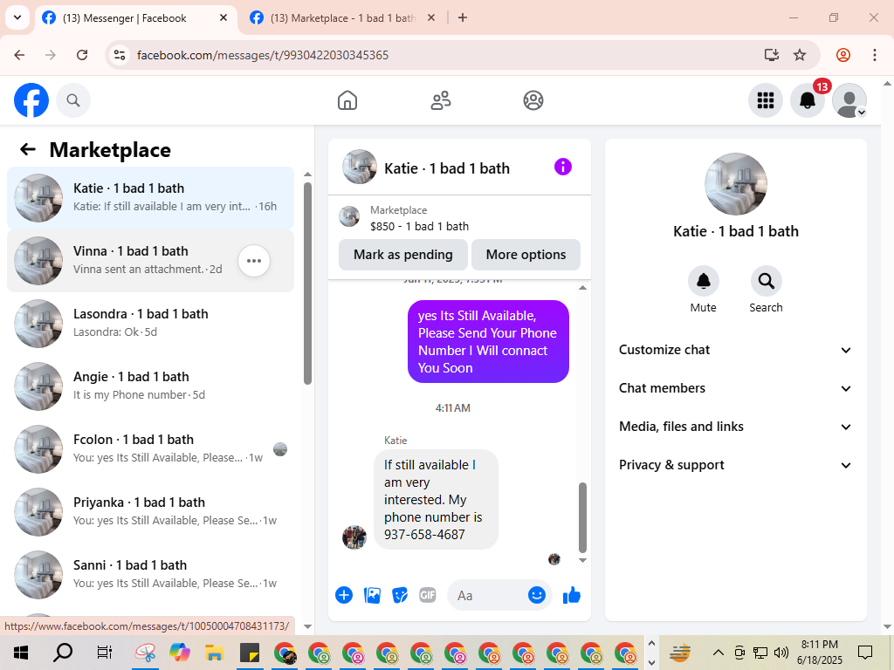Click the message input field Aa
The width and height of the screenshot is (894, 670).
[x=491, y=595]
